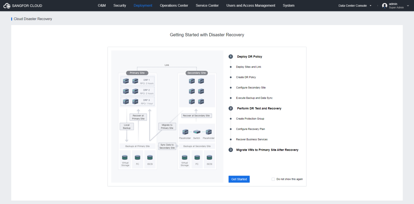Click 'Create Protection Group' step
The image size is (414, 204).
(250, 119)
